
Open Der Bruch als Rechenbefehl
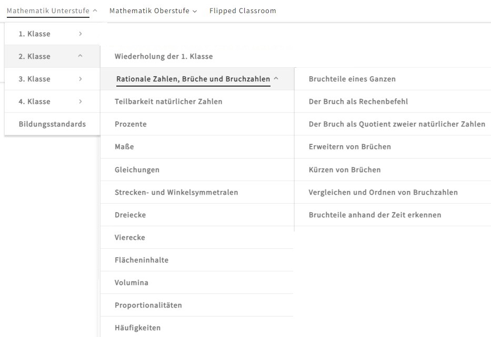[x=358, y=102]
